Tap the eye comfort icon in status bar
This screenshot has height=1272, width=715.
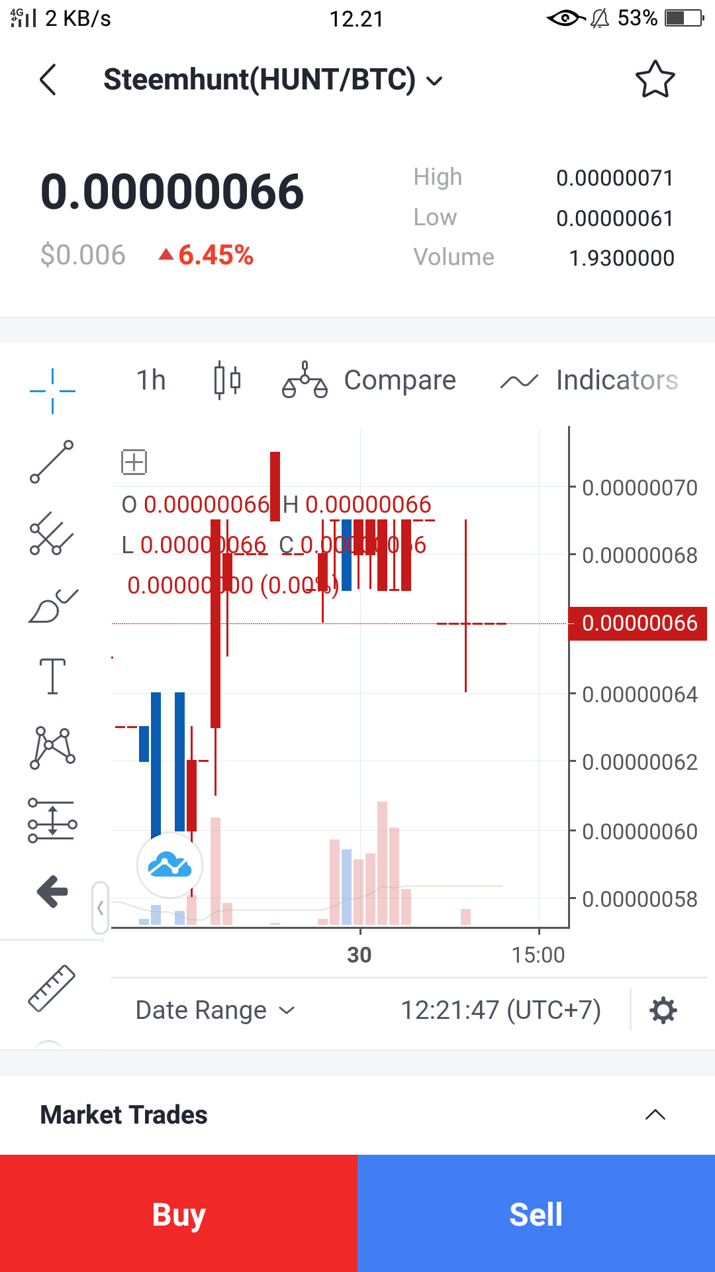[x=565, y=18]
